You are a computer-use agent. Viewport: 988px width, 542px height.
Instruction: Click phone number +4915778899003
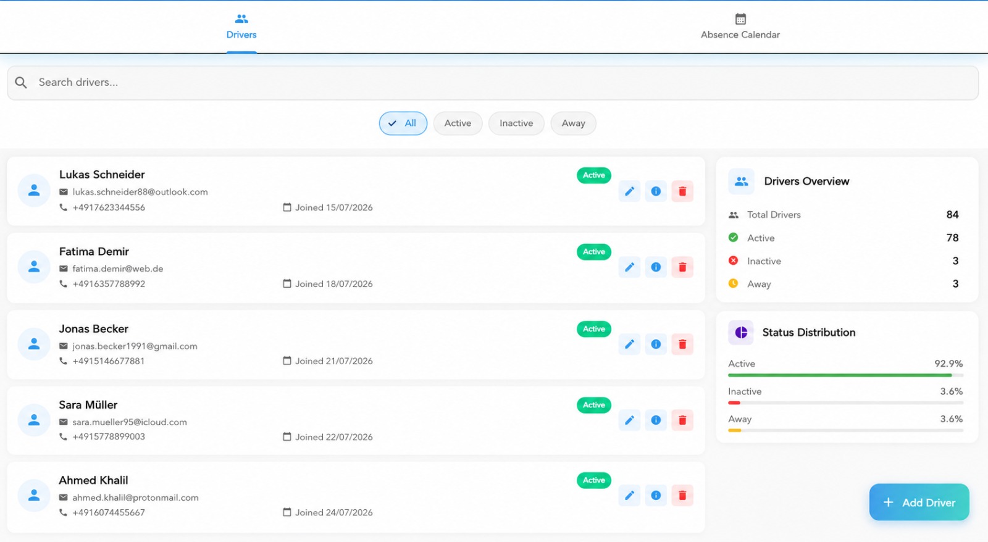[x=109, y=436]
